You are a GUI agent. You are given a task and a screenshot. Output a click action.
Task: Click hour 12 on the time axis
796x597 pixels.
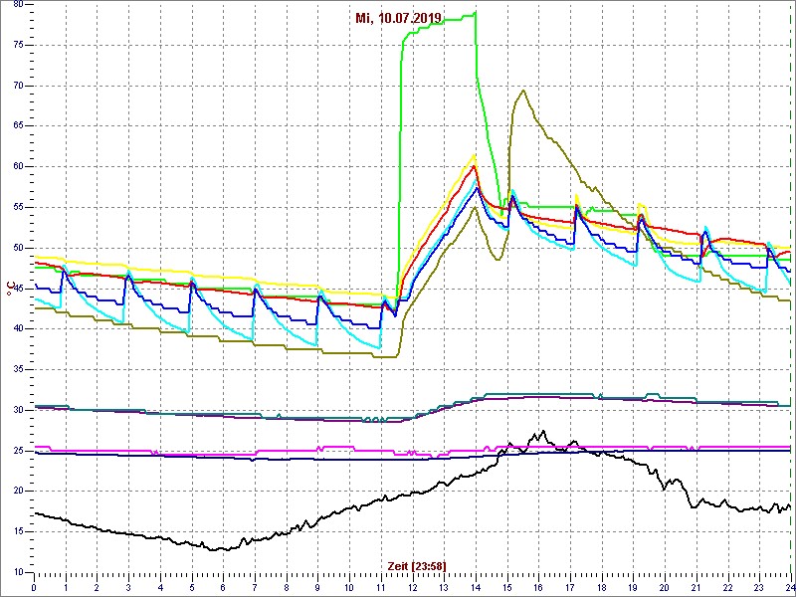[x=412, y=588]
